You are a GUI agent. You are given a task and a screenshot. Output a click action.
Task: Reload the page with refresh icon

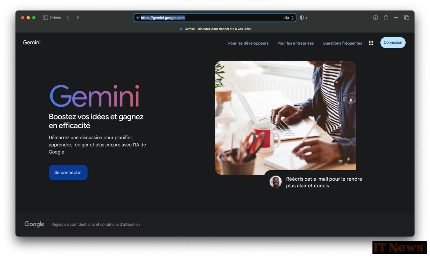pos(292,18)
